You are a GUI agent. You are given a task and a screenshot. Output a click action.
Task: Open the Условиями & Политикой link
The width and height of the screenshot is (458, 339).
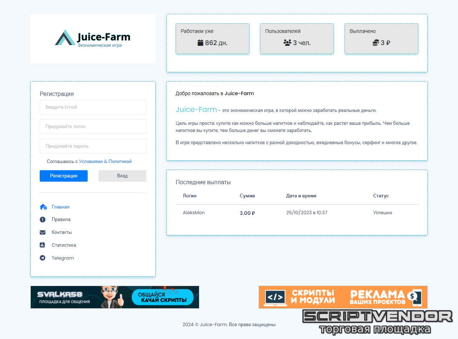tap(105, 162)
